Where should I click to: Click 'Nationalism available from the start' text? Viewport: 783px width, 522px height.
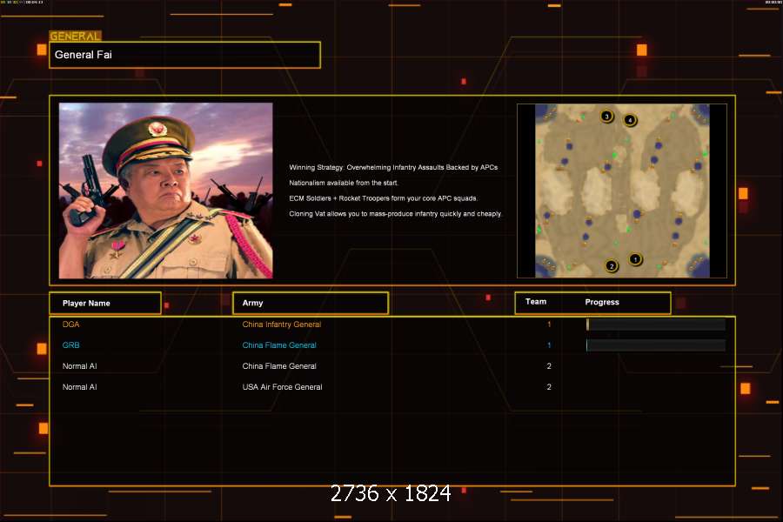pos(344,183)
